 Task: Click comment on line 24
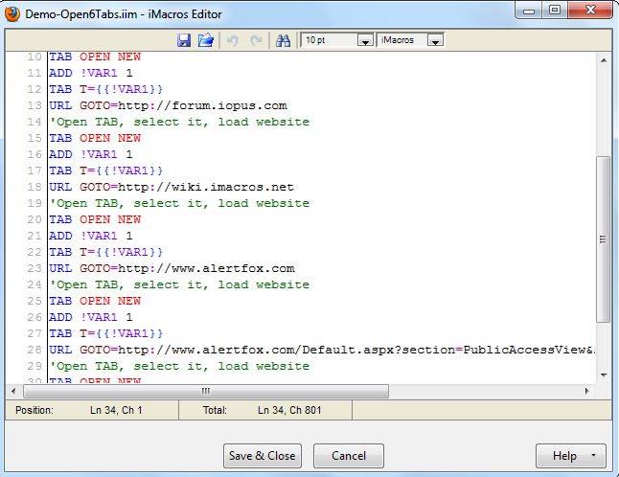(x=179, y=284)
